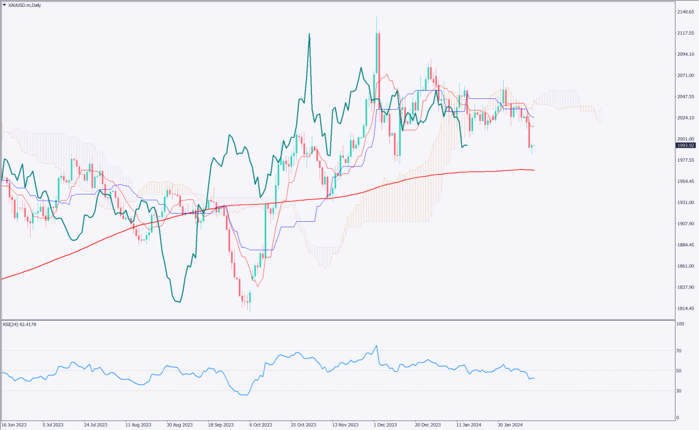The height and width of the screenshot is (430, 699).
Task: Click the RSI scale level 50 label
Action: [679, 371]
